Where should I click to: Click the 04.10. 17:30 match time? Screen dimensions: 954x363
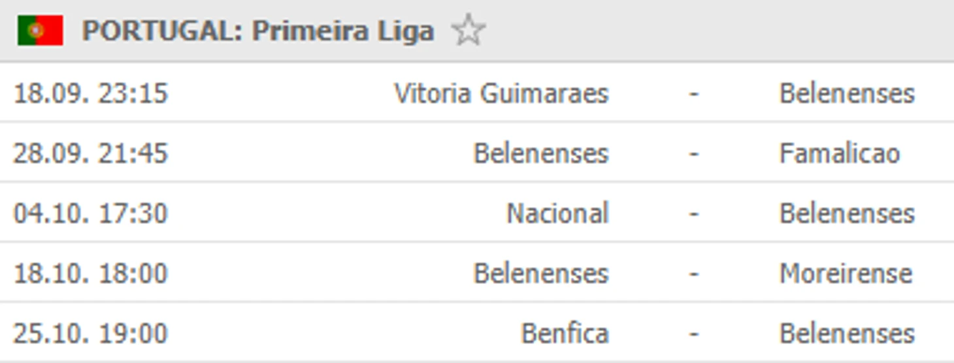click(x=90, y=213)
